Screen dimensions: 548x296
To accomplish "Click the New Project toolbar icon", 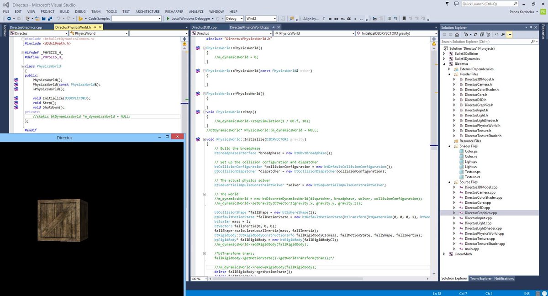I will point(27,18).
